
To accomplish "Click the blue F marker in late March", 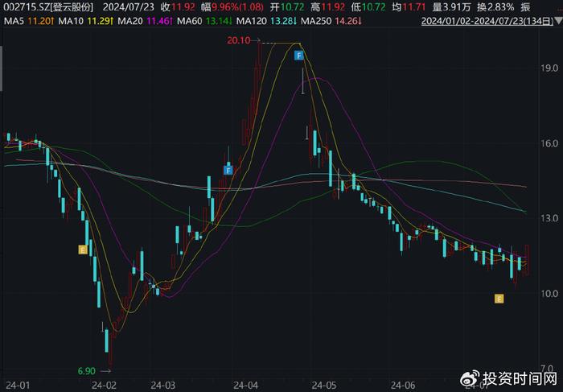I will coord(228,171).
